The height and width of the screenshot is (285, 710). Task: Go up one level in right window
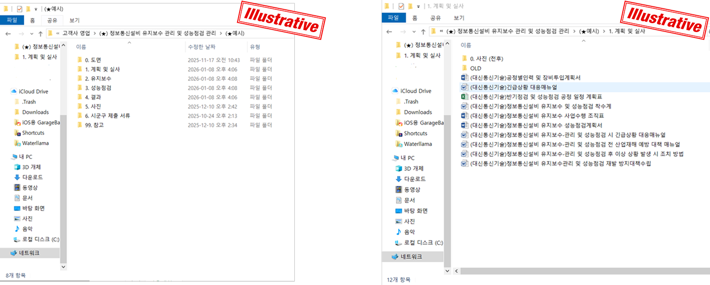(x=423, y=32)
